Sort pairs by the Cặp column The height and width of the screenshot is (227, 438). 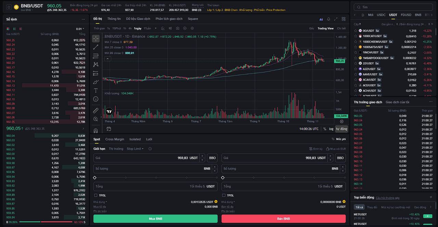[x=357, y=24]
